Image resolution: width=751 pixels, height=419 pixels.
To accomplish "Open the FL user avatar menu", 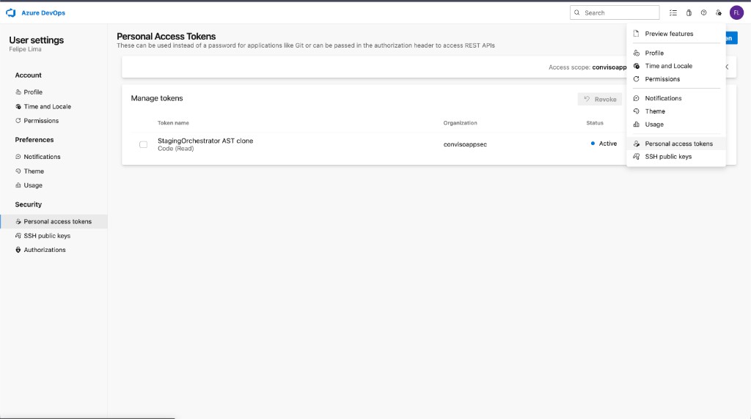I will [736, 13].
